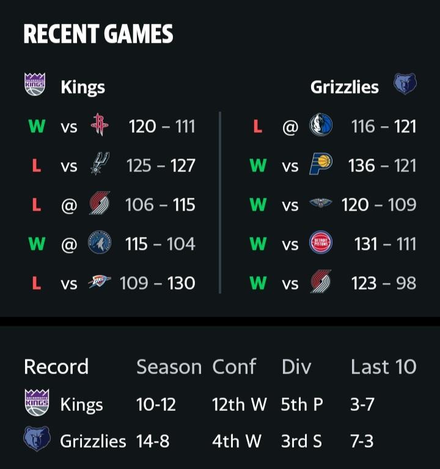The height and width of the screenshot is (469, 440).
Task: Open the Kings 109 – 130 loss result
Action: (158, 283)
